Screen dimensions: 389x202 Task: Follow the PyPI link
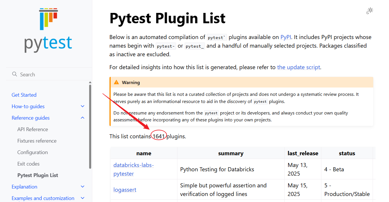(286, 37)
